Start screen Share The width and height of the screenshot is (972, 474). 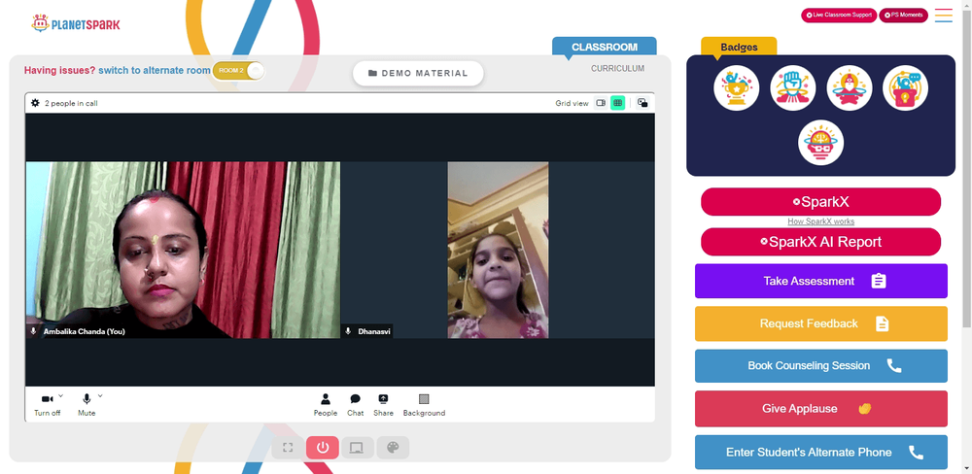pos(383,405)
